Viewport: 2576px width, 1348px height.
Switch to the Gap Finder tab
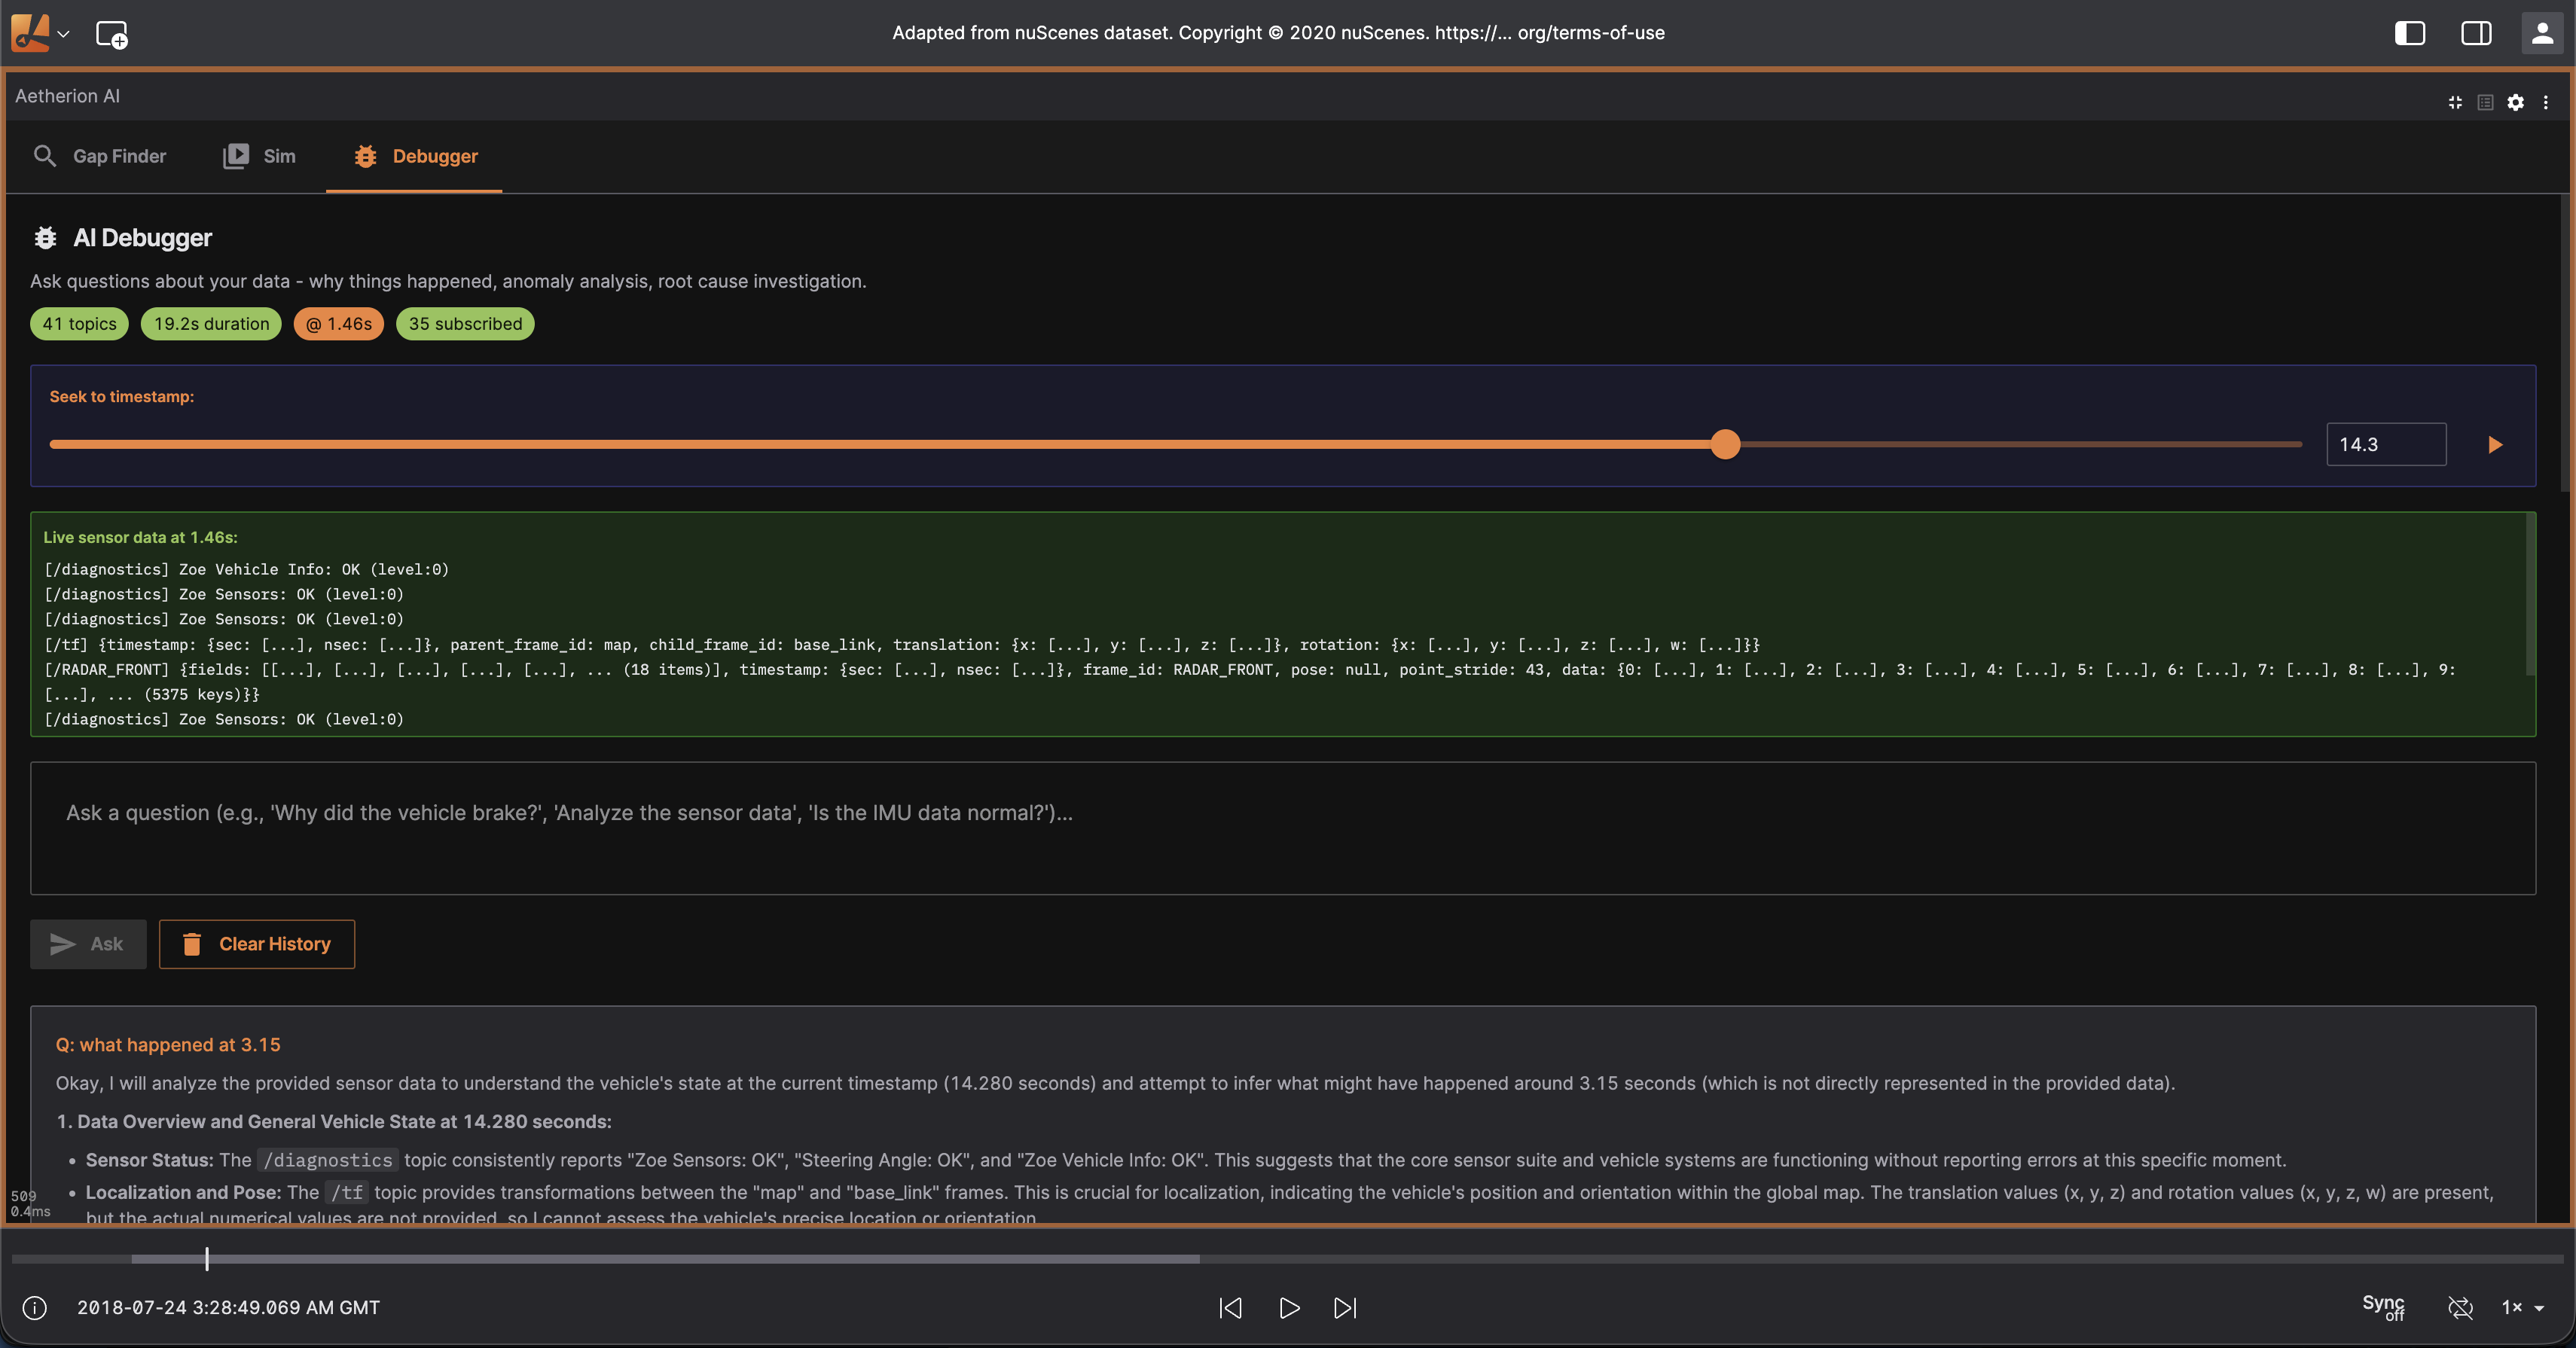click(100, 156)
